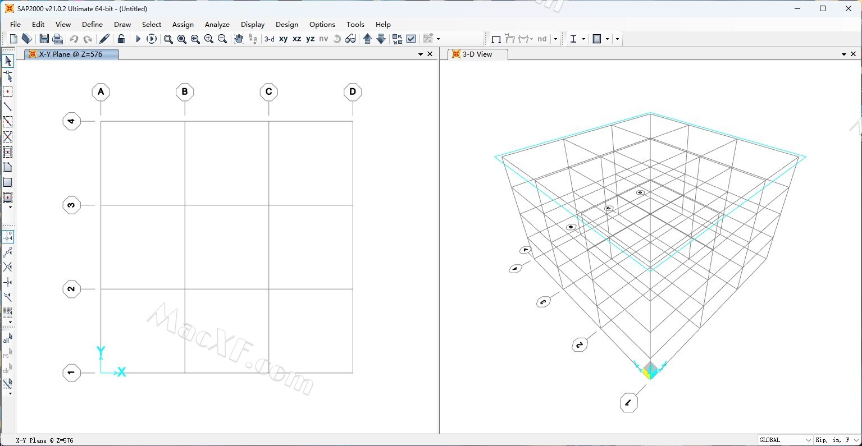
Task: Click the Run Analysis play icon
Action: click(x=138, y=39)
